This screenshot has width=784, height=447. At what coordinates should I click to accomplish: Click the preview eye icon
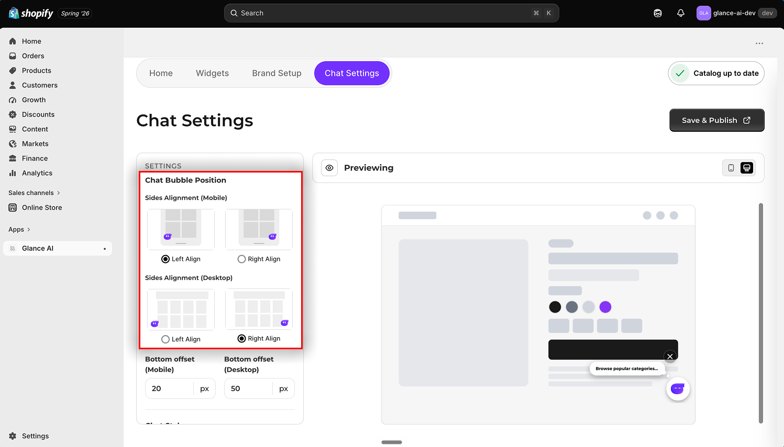329,168
